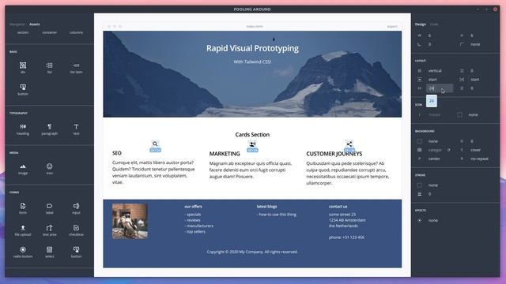
Task: Click the index.html page title
Action: tap(255, 26)
